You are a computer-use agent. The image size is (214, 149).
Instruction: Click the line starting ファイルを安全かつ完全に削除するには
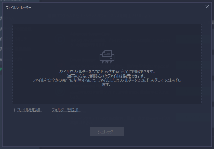click(x=107, y=80)
